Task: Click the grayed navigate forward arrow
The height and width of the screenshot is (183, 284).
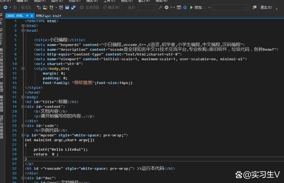Action: point(15,7)
